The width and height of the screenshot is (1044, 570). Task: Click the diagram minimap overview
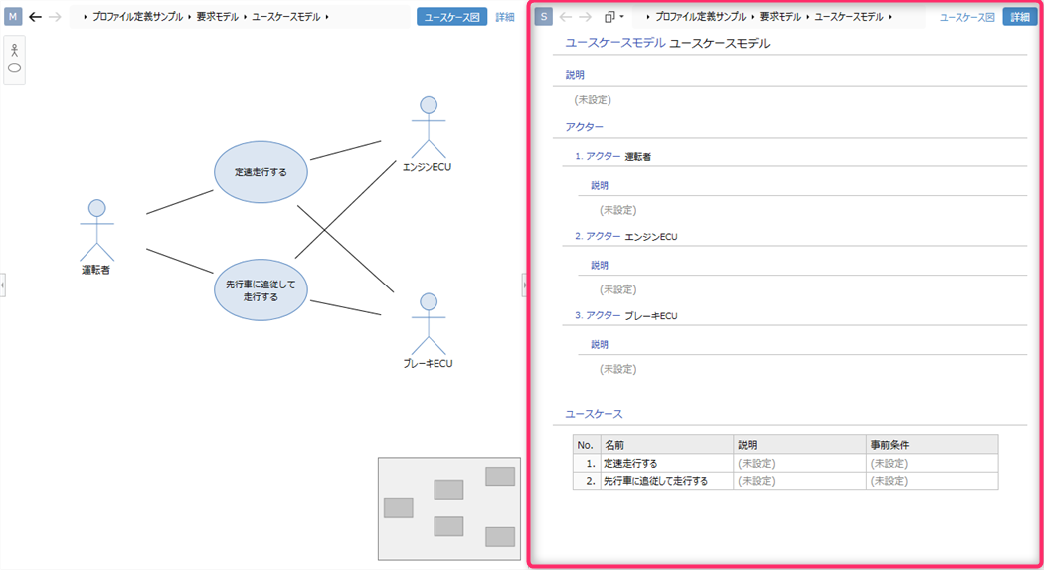[x=449, y=508]
